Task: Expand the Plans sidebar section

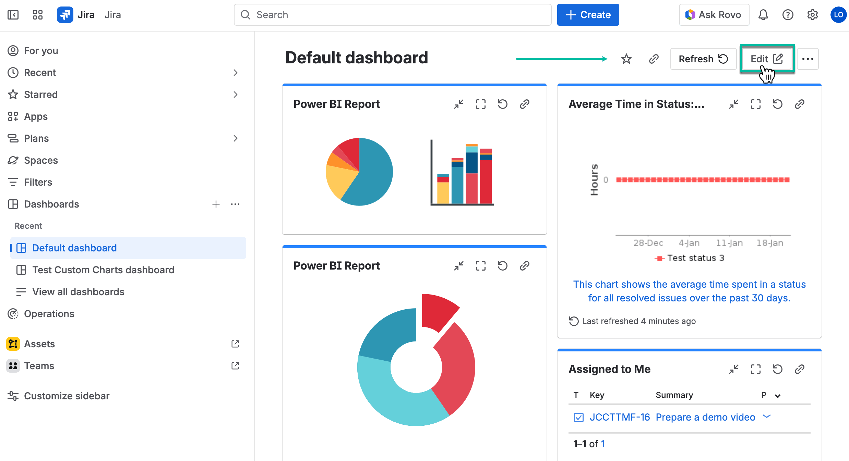Action: [235, 138]
